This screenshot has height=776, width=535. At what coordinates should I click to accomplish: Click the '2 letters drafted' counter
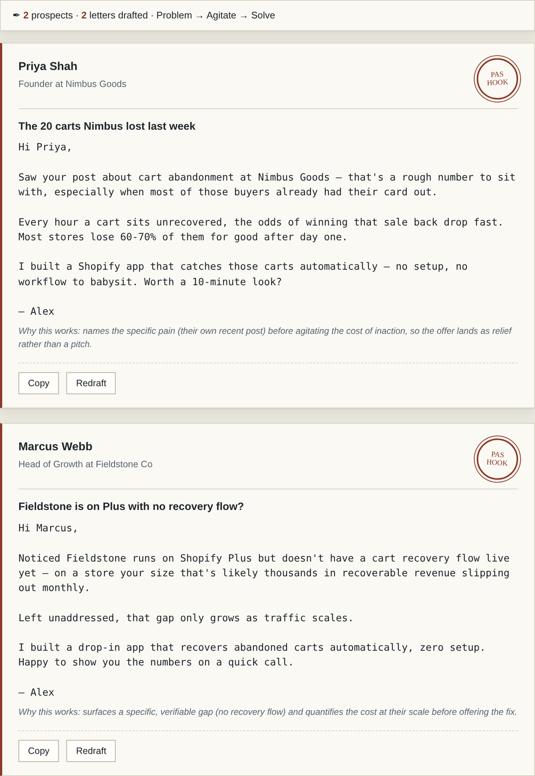pos(114,15)
